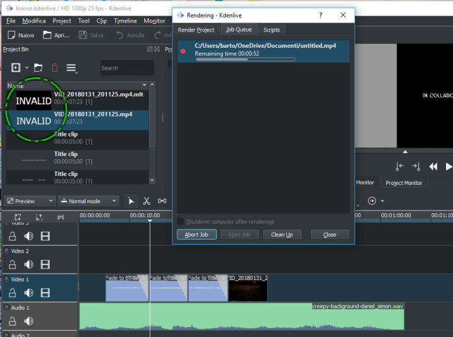Open the Project menu
The image size is (453, 337).
pos(62,21)
